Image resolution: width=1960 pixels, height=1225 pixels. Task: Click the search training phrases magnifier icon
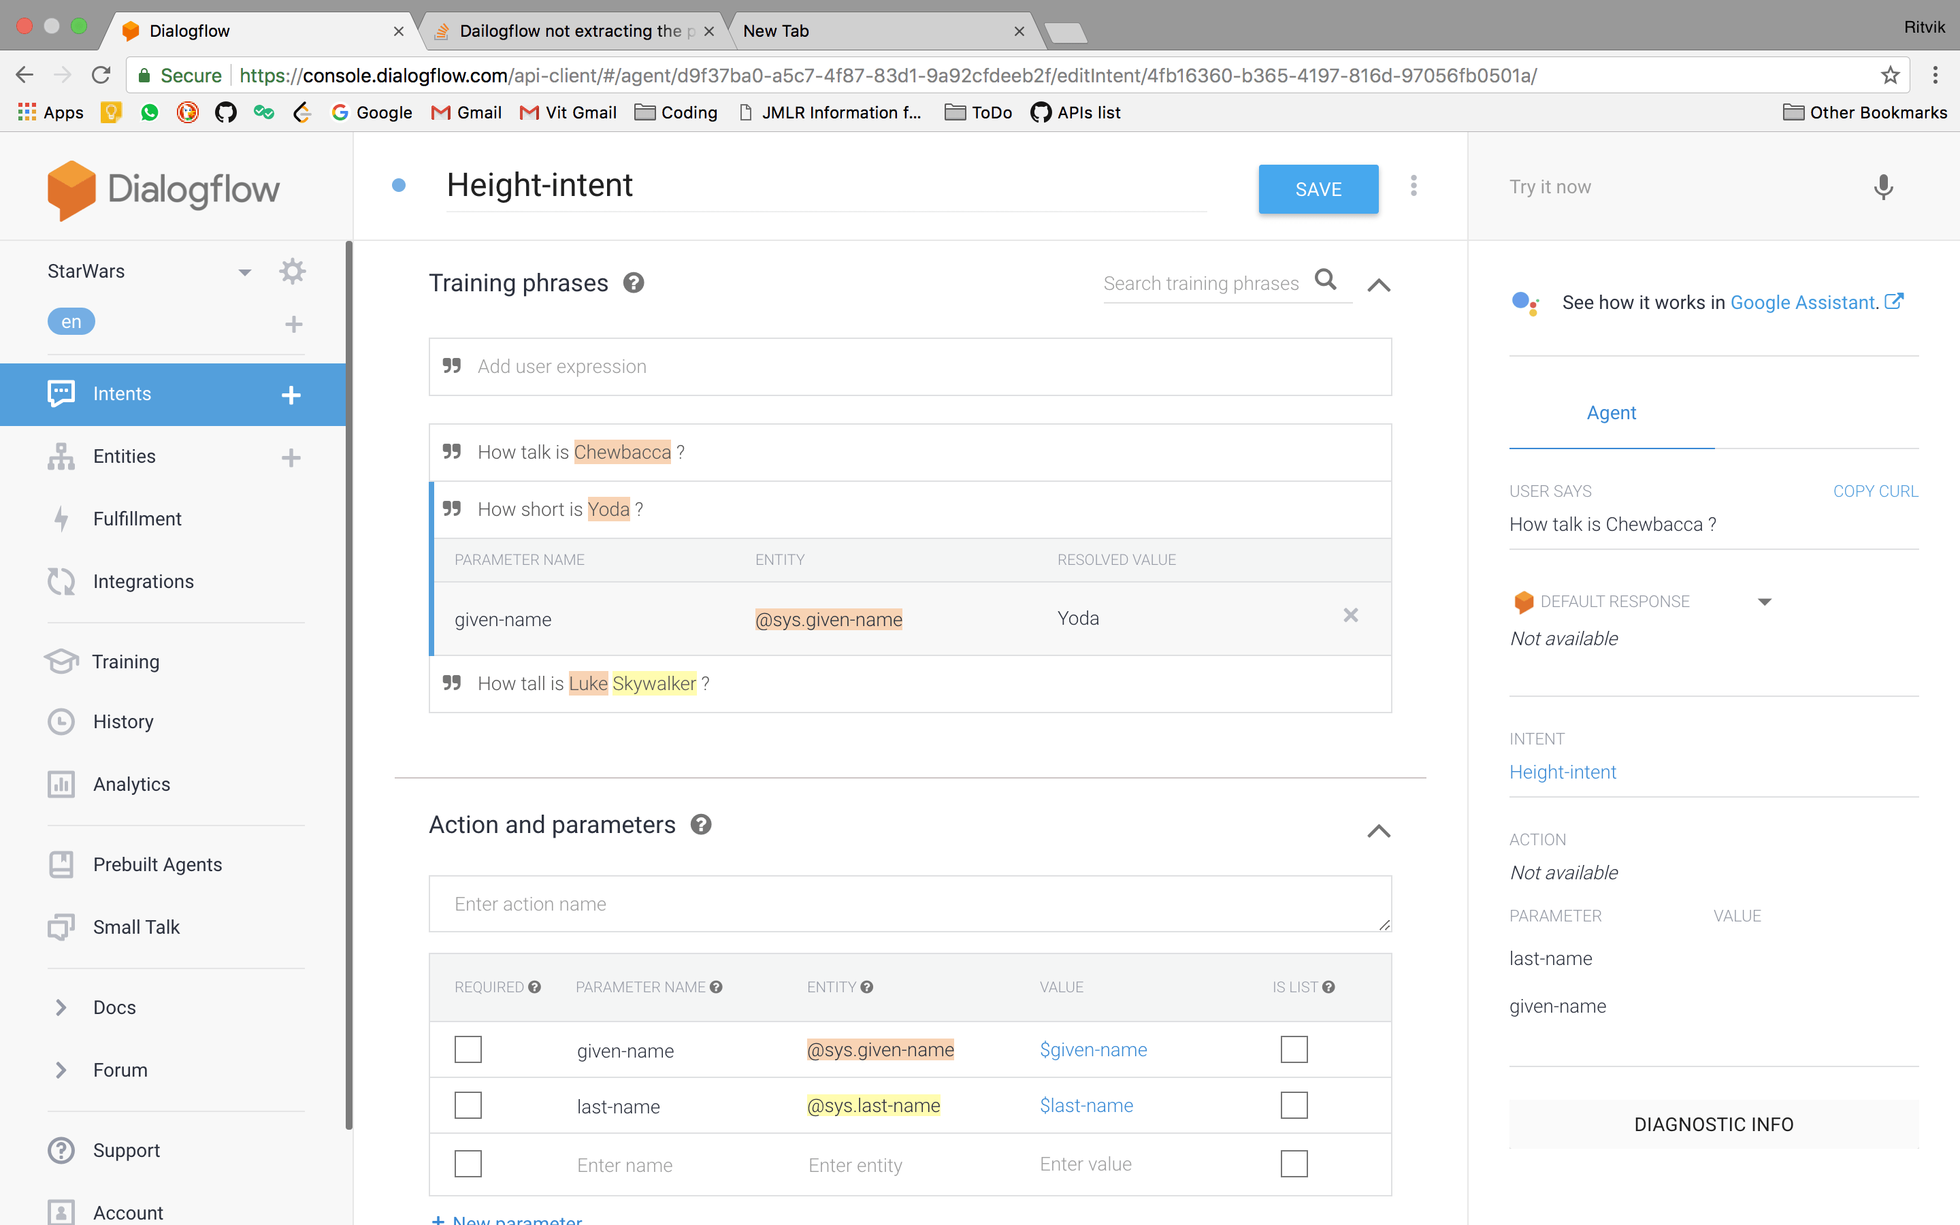point(1325,280)
